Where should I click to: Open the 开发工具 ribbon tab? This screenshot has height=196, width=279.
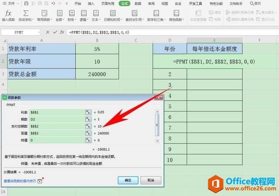coord(195,3)
